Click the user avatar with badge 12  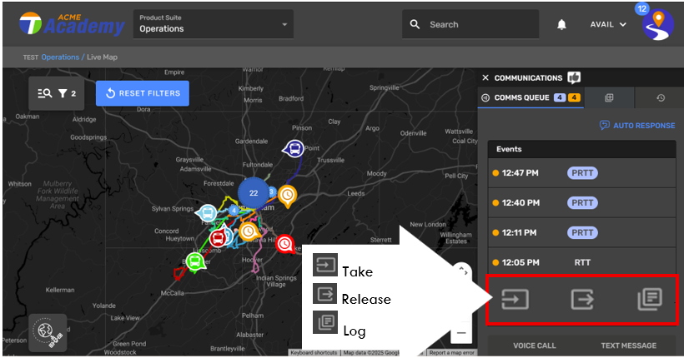coord(657,25)
